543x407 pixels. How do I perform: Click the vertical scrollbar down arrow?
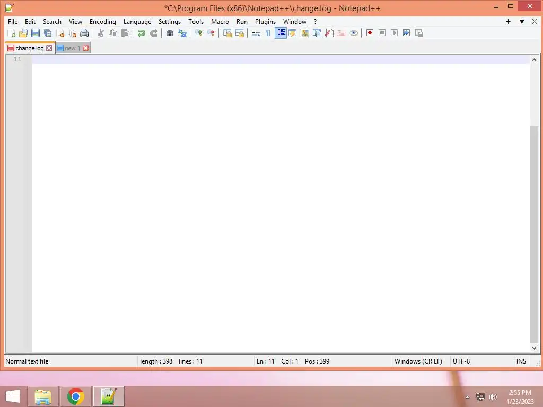[x=534, y=348]
